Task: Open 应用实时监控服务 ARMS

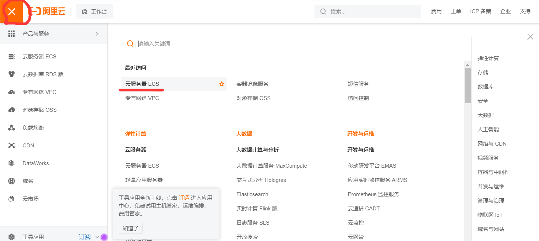Action: click(x=377, y=180)
